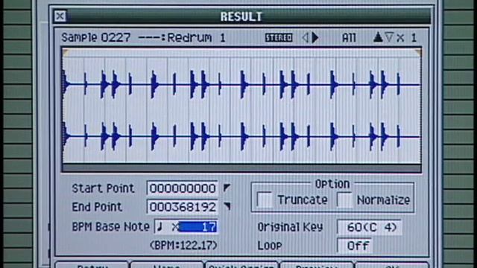This screenshot has width=477, height=268.
Task: Select the End Point value field
Action: click(x=182, y=207)
